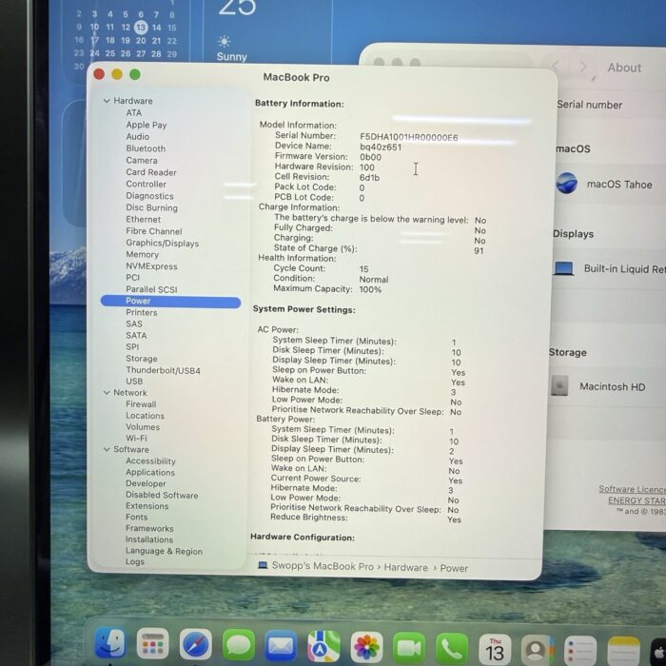Select Graphics/Displays in the sidebar
666x666 pixels.
coord(163,243)
